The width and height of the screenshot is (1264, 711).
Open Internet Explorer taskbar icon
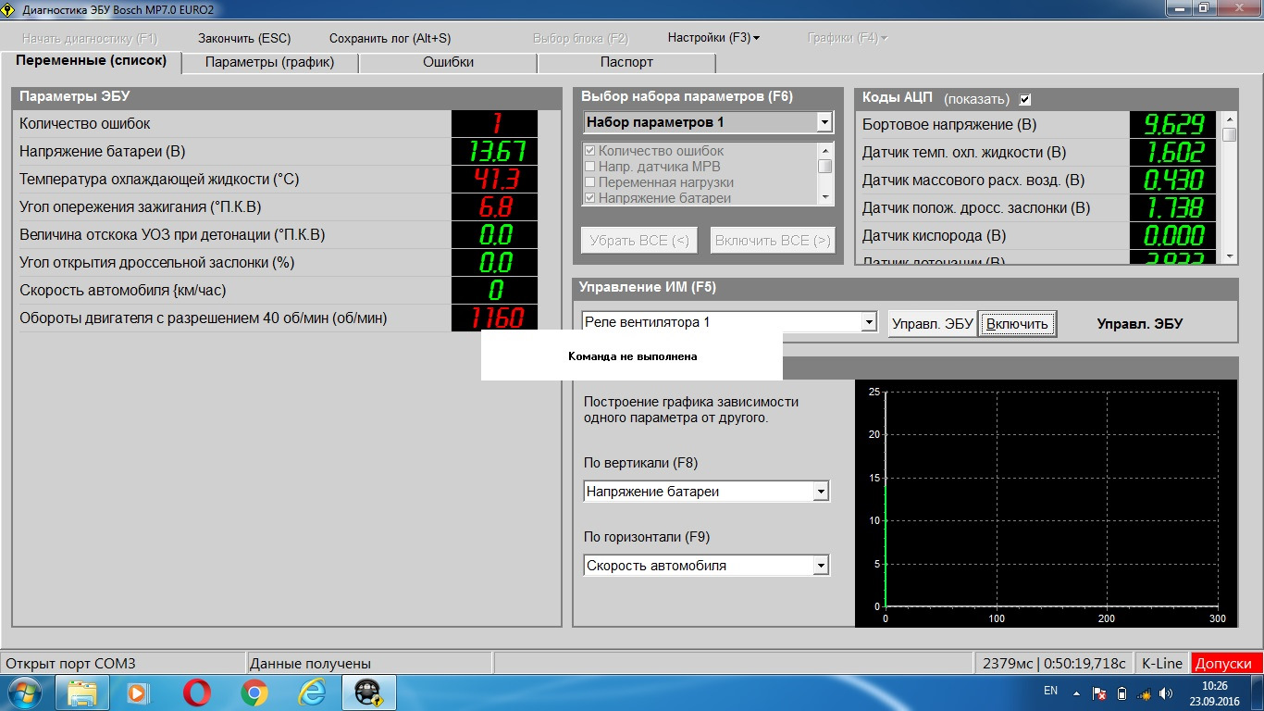pyautogui.click(x=312, y=692)
